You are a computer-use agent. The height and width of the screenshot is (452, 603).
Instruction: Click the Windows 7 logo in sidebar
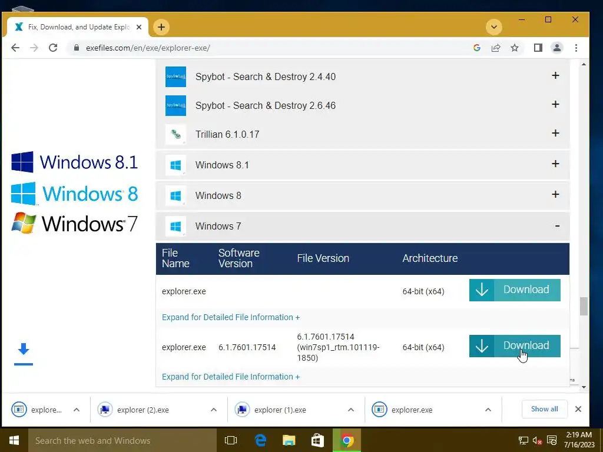pyautogui.click(x=75, y=223)
